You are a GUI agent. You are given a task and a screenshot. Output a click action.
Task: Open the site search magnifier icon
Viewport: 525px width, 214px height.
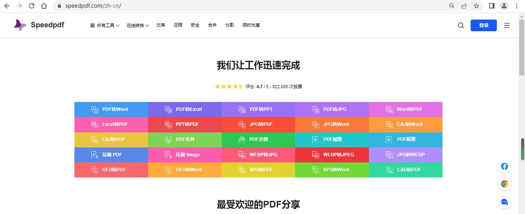point(461,25)
